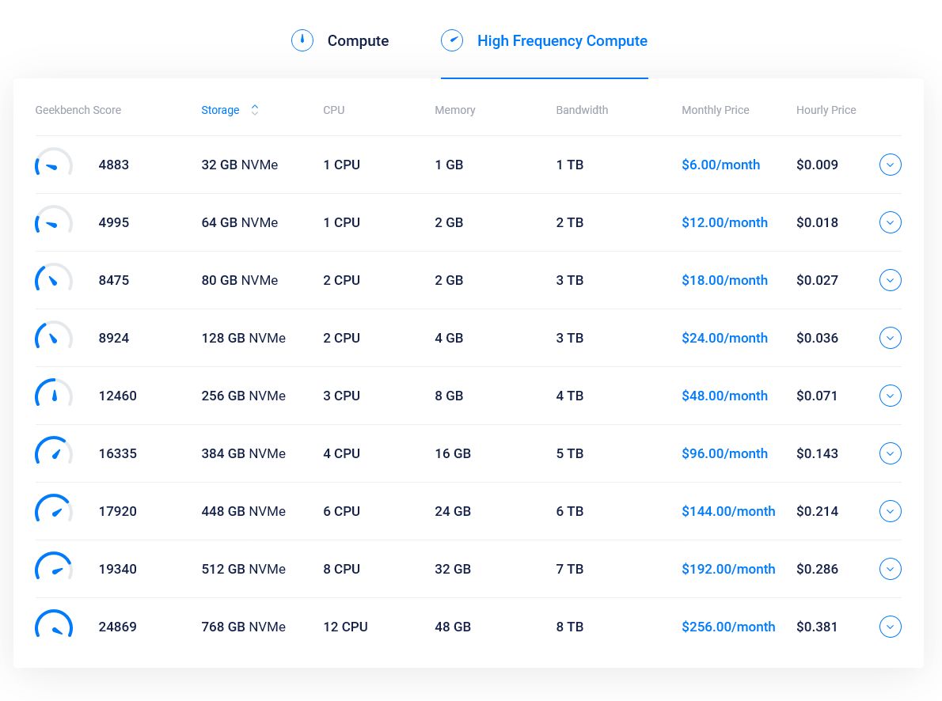Click the gauge icon next to score 12460
This screenshot has height=701, width=942.
(x=54, y=396)
